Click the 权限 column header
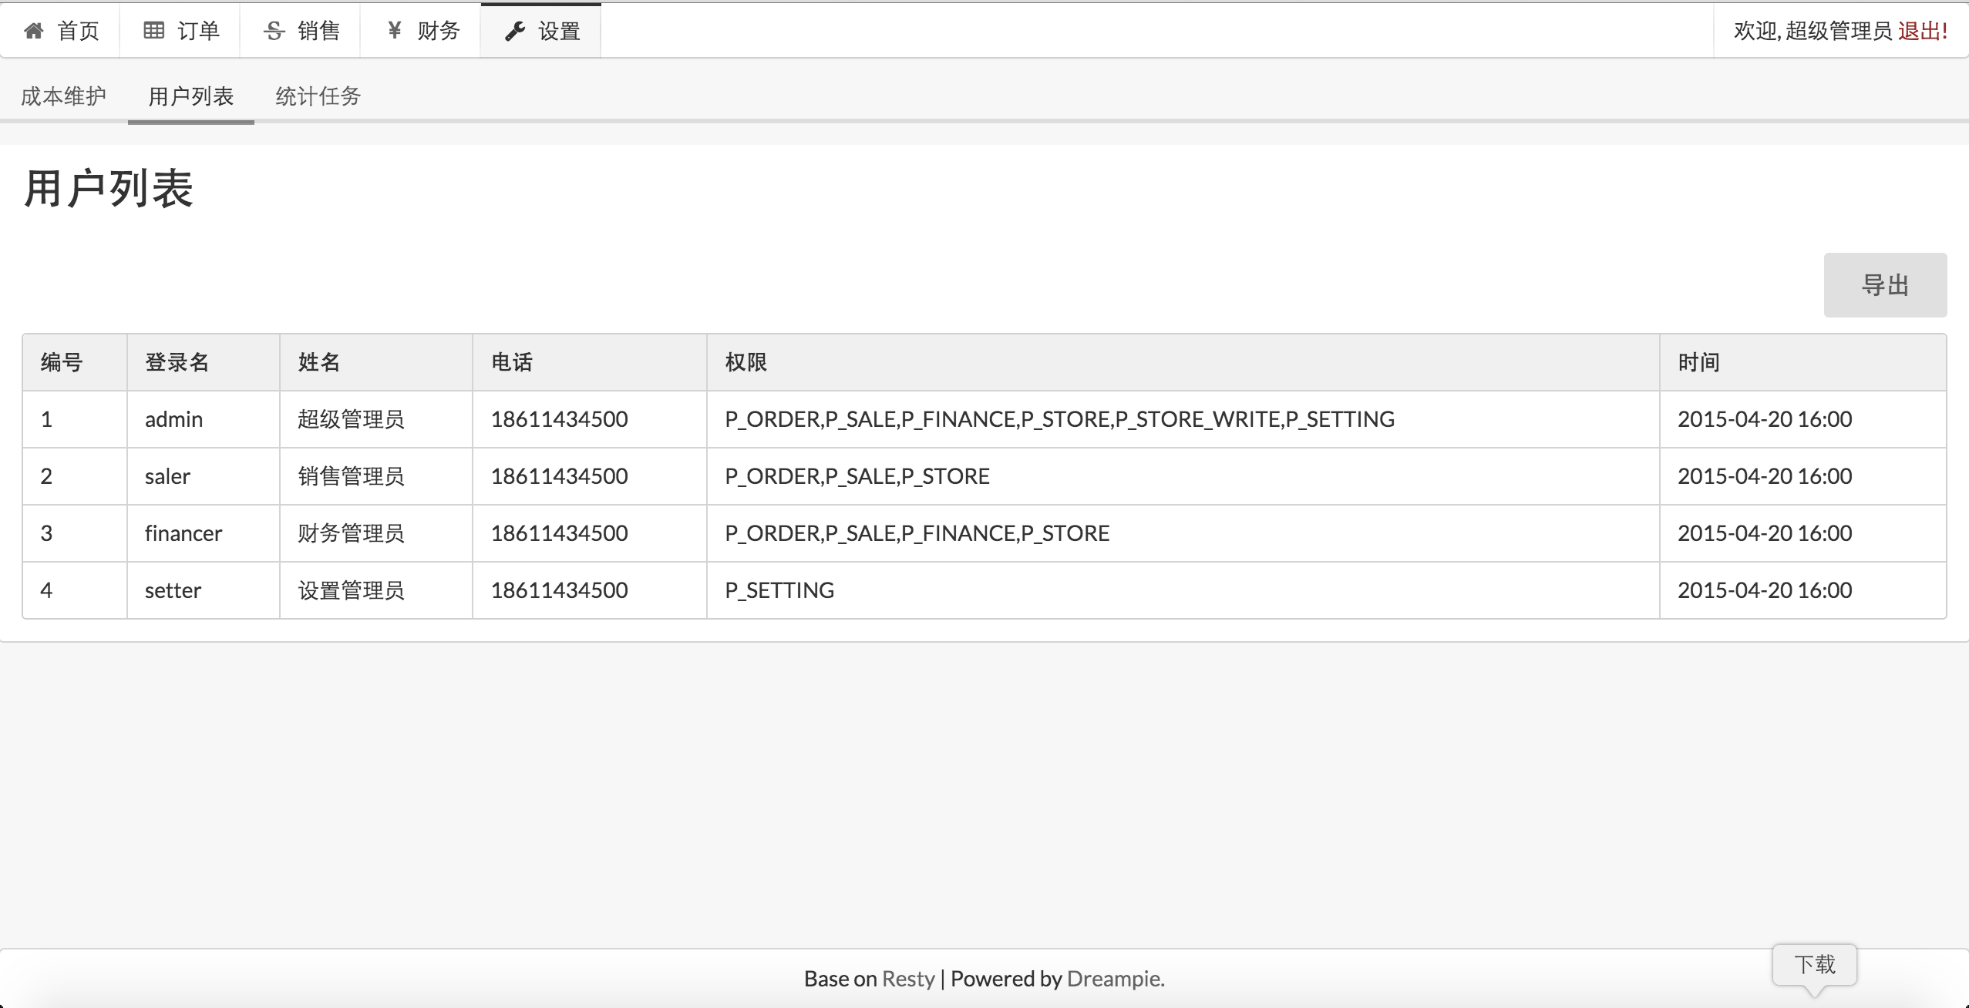Viewport: 1969px width, 1008px height. coord(746,362)
